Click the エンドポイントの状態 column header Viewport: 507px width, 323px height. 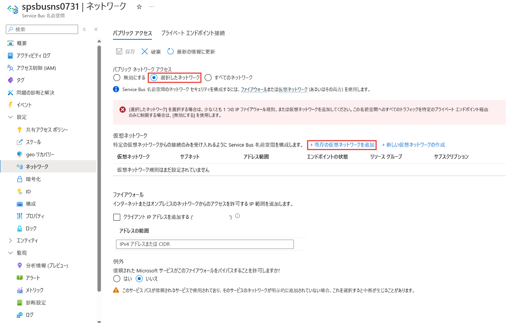click(327, 157)
